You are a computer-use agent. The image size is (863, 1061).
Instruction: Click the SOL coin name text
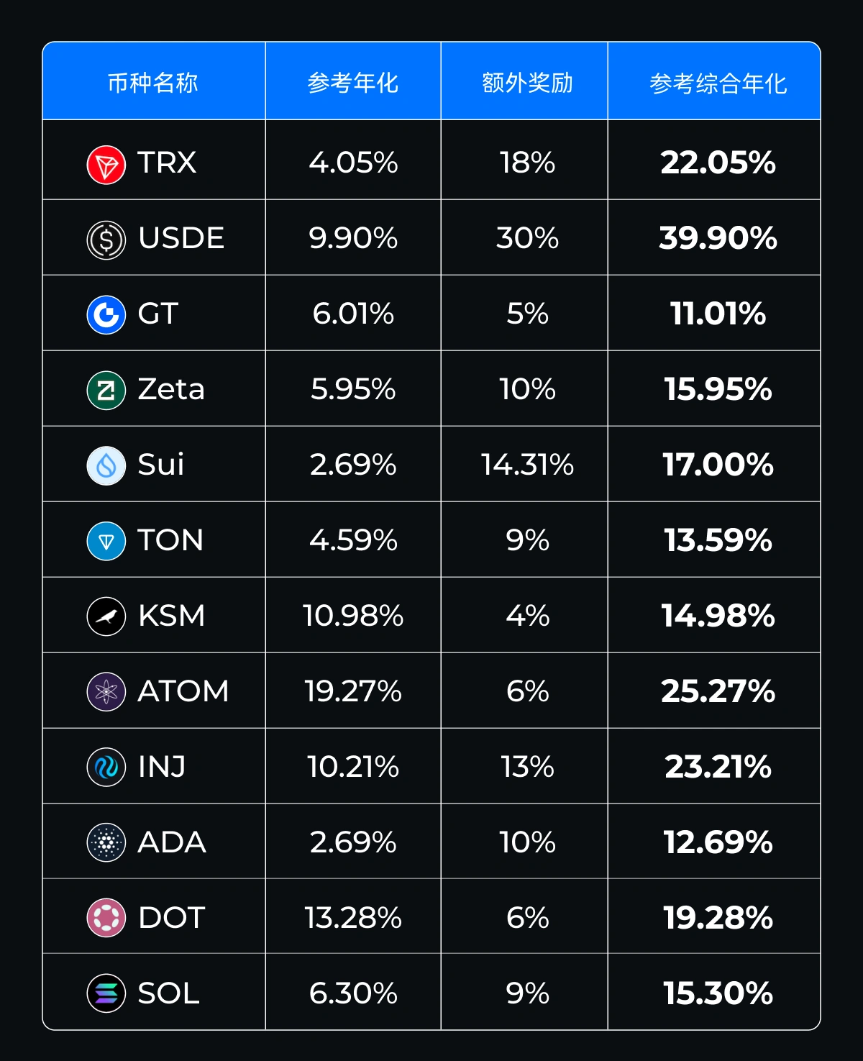coord(169,993)
